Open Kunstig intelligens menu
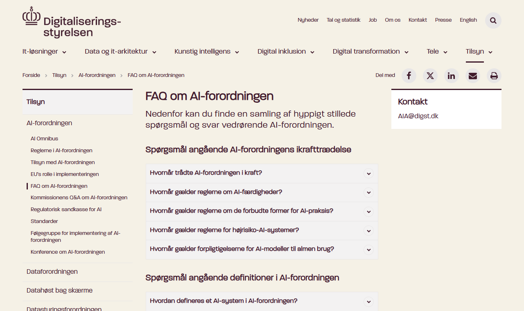The height and width of the screenshot is (311, 524). pyautogui.click(x=207, y=52)
